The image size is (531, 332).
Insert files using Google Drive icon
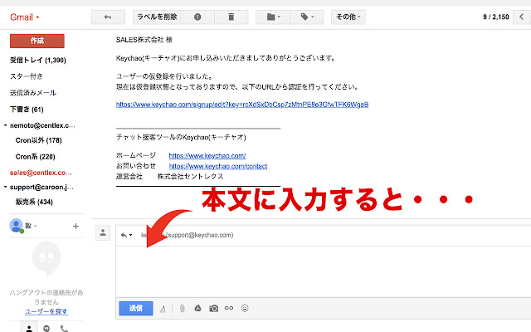coord(197,308)
